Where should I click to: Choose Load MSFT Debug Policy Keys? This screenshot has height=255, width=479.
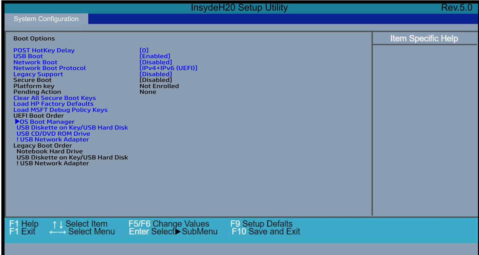60,110
